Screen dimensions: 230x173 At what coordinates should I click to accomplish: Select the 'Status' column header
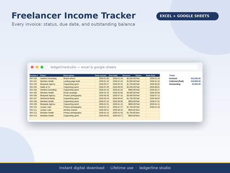coord(141,75)
